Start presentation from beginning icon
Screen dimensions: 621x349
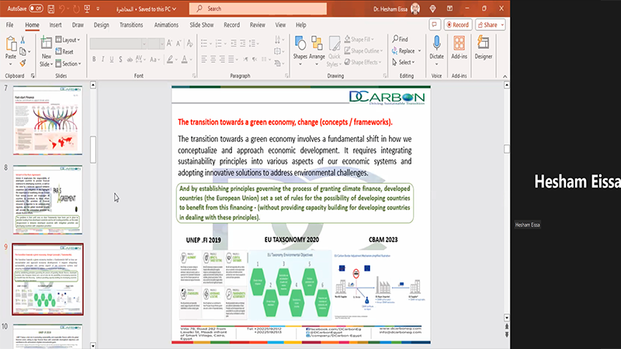coord(87,9)
